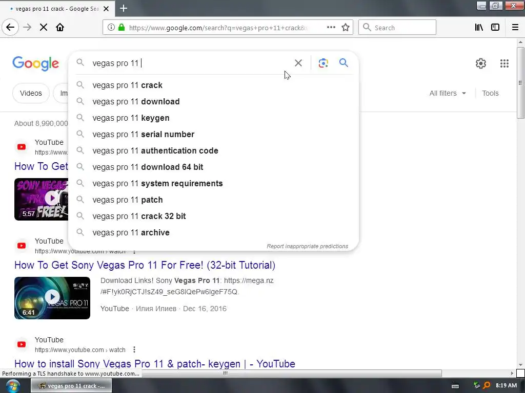Screen dimensions: 525x393
Task: Bookmark this page with the star icon
Action: pyautogui.click(x=346, y=28)
